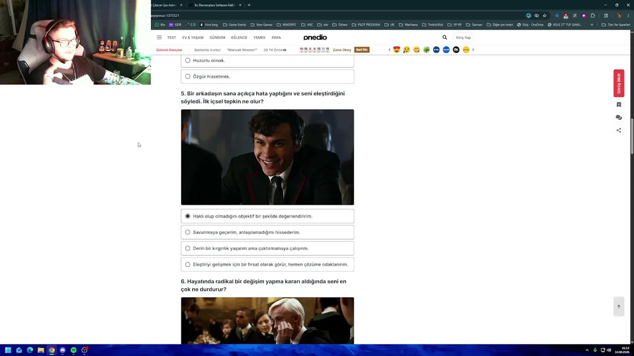The height and width of the screenshot is (356, 634).
Task: Show more emoji icons with right arrow
Action: [473, 49]
